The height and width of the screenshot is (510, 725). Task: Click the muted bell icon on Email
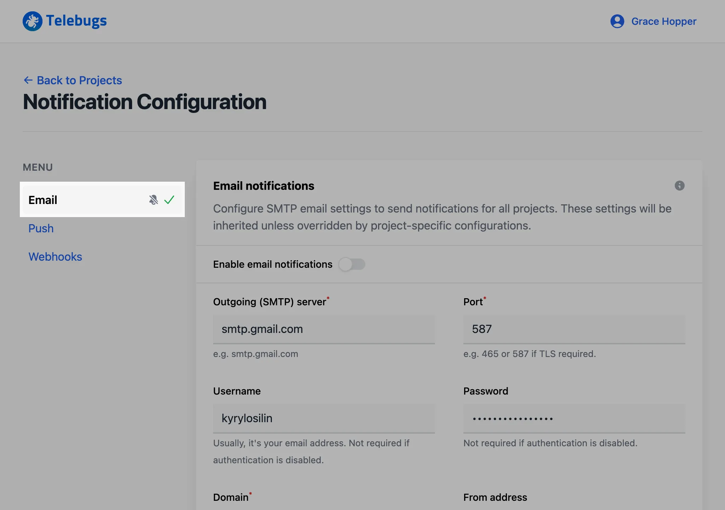(x=153, y=200)
